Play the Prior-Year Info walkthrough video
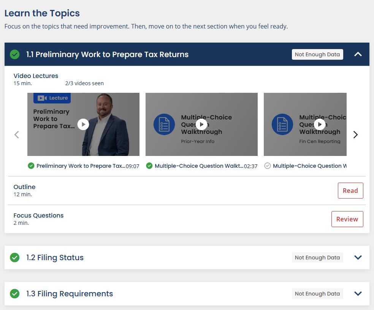Screen dimensions: 374x310 pyautogui.click(x=201, y=124)
